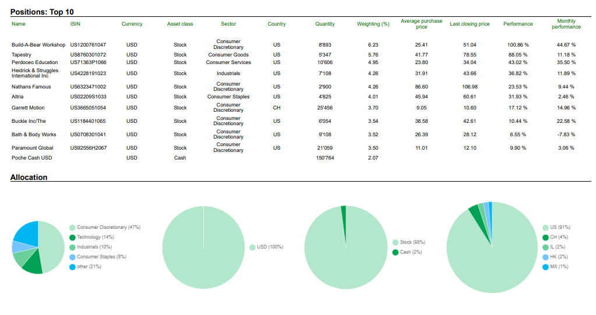Screen dimensions: 596x315
Task: Click the USD (100%) legend label
Action: point(270,247)
